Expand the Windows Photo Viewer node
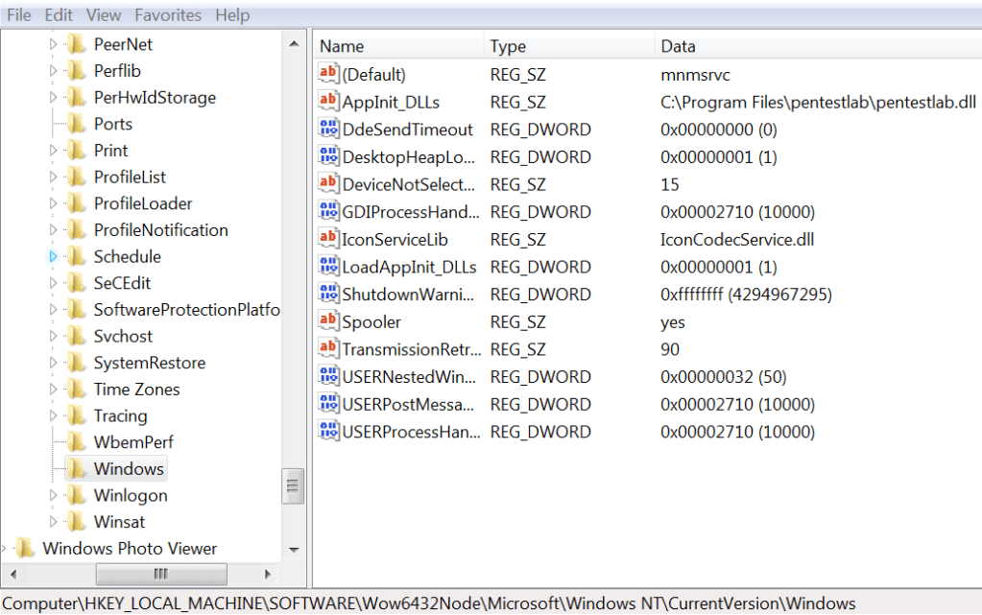This screenshot has width=982, height=615. coord(5,549)
